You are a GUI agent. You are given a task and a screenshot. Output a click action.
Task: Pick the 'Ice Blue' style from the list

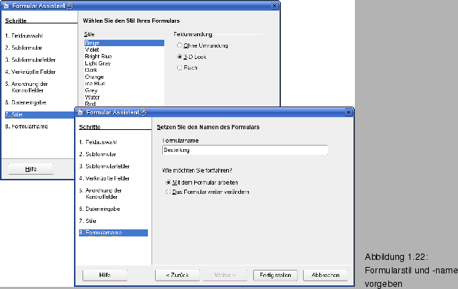pos(95,82)
